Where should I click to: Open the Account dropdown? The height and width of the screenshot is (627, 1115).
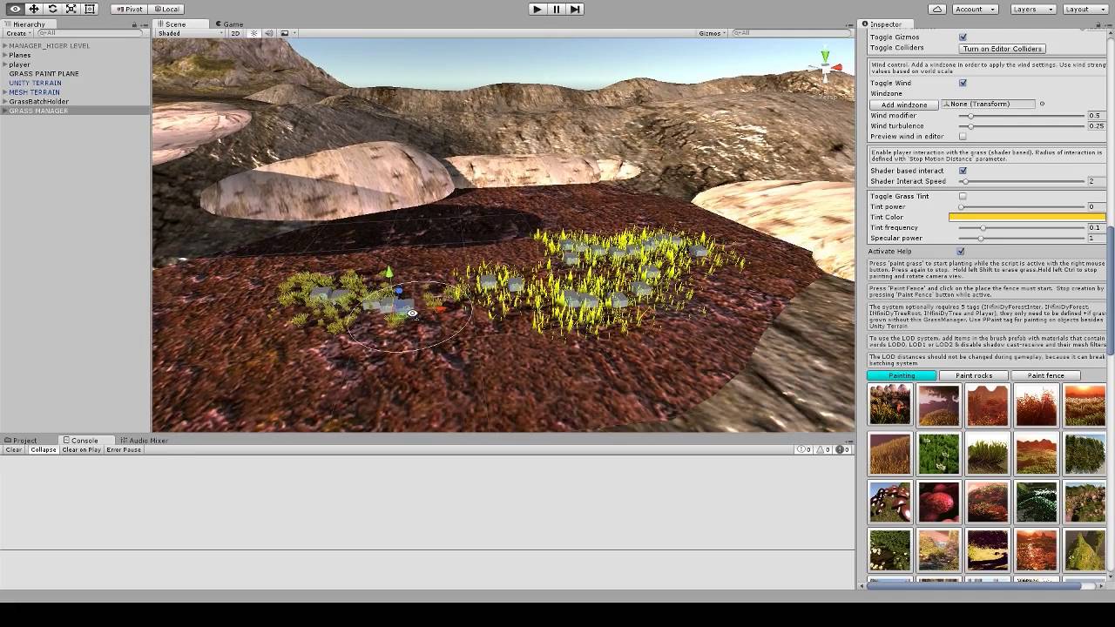tap(975, 9)
